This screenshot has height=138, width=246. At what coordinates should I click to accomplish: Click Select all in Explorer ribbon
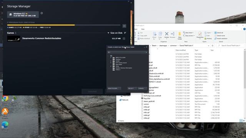click(219, 33)
